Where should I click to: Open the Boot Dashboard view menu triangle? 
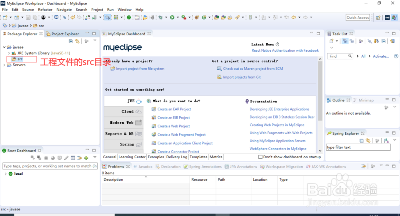click(95, 157)
